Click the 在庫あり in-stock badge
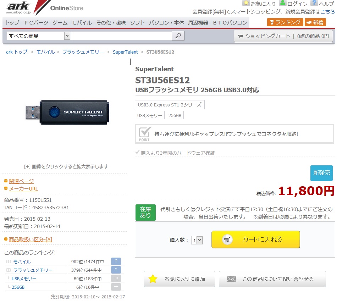This screenshot has height=303, width=337. coord(145,213)
